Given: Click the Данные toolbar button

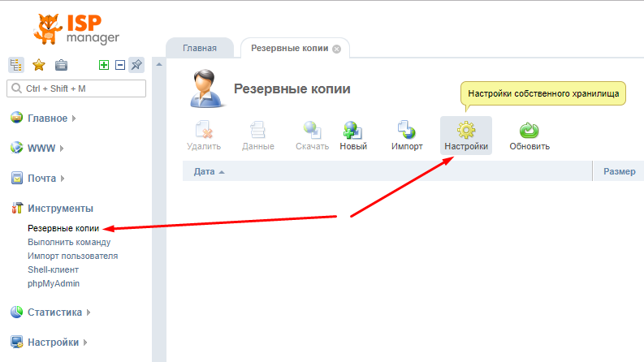Looking at the screenshot, I should point(258,136).
